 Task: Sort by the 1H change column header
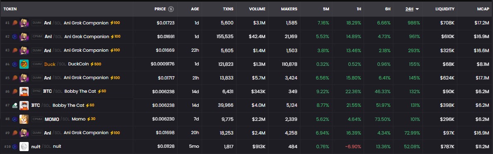pyautogui.click(x=359, y=9)
